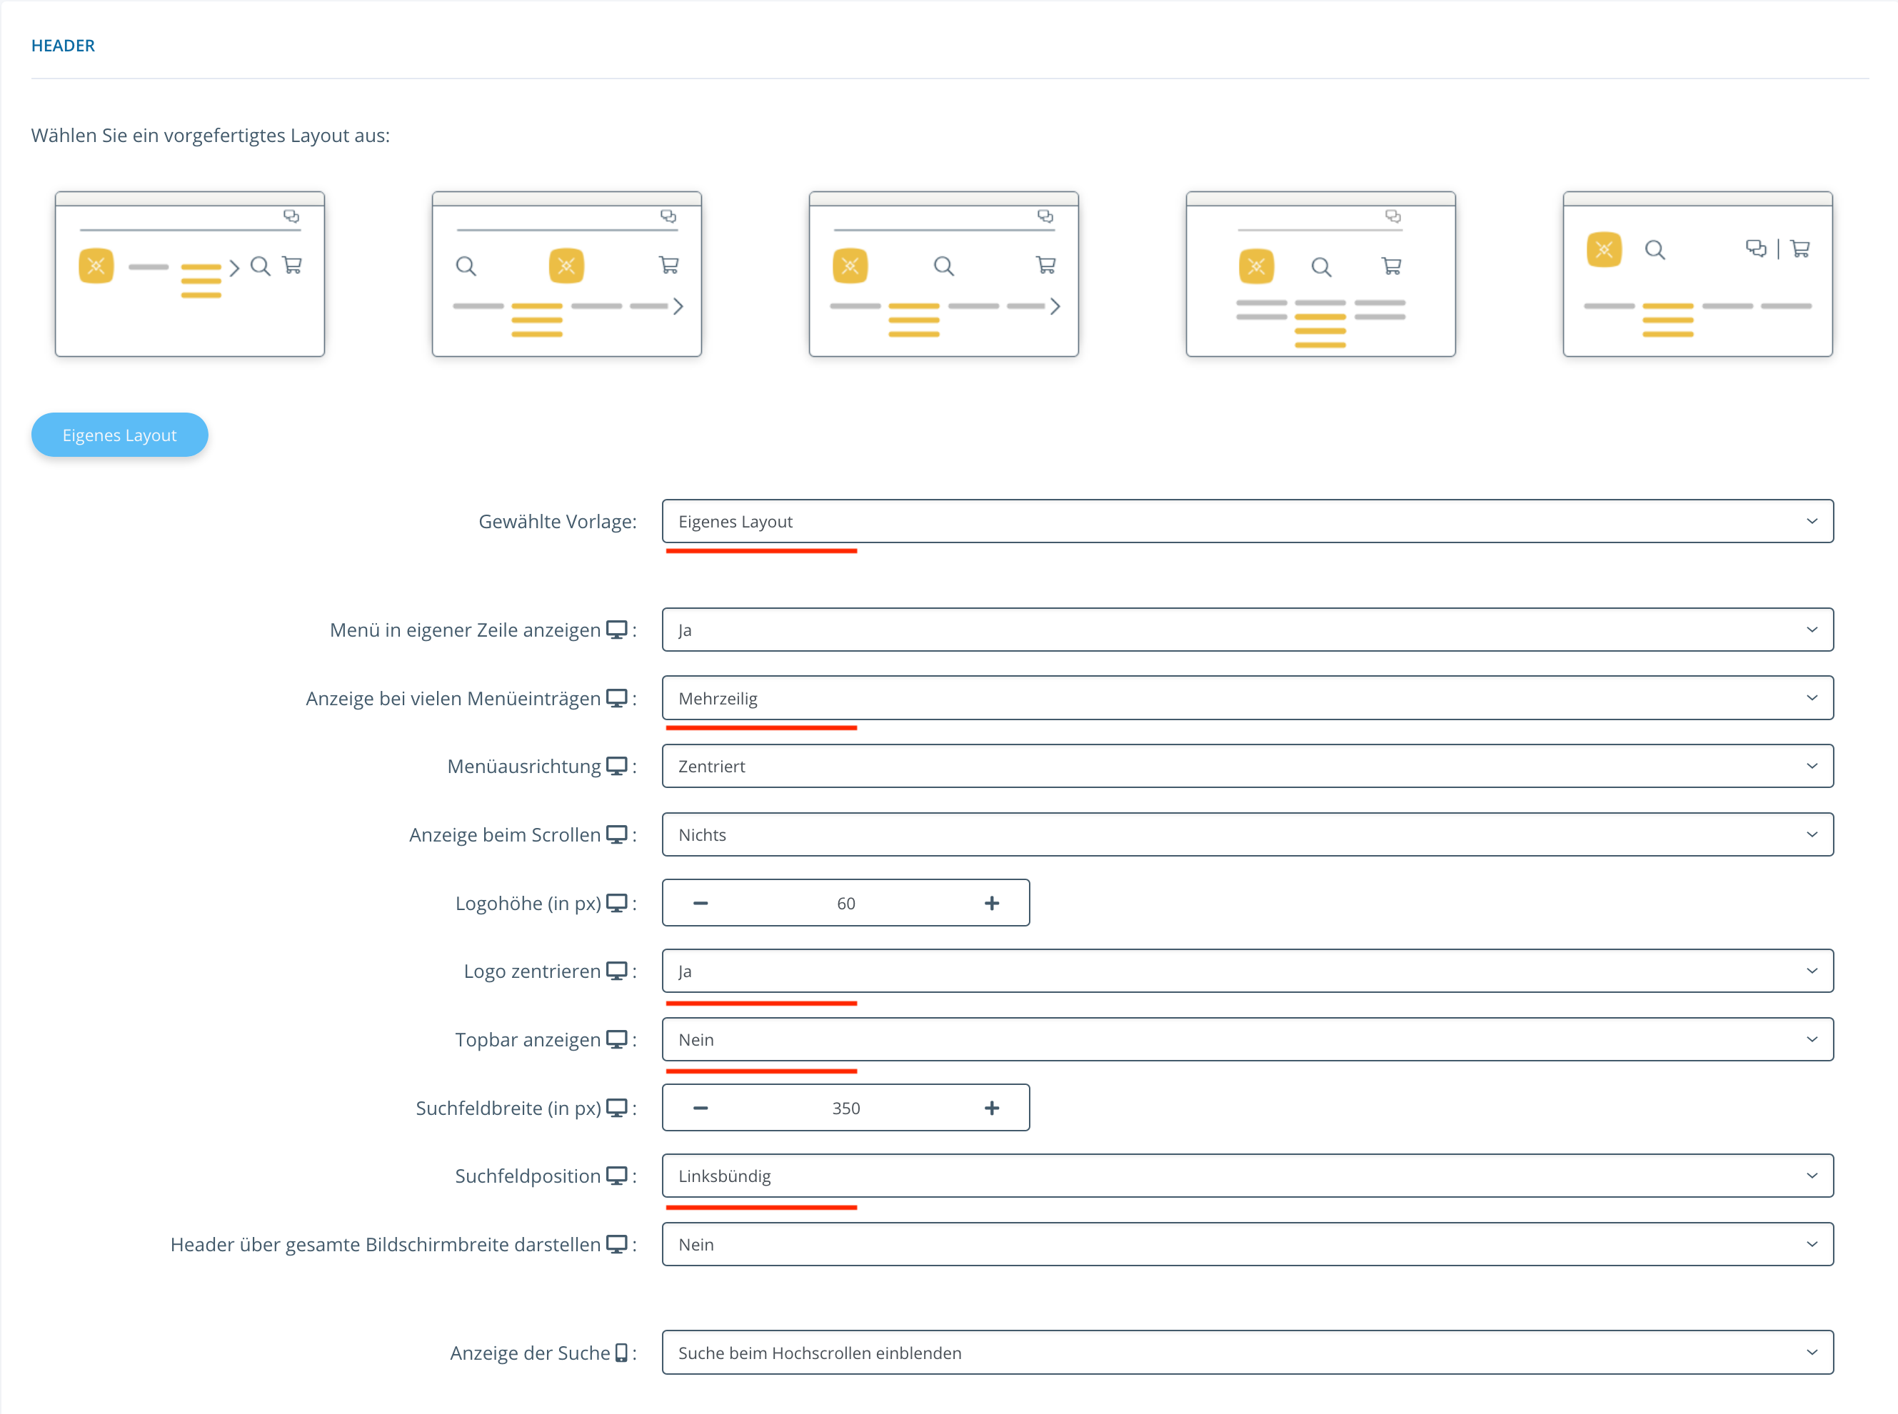Decrease Suchfeldbreite with the minus button
Image resolution: width=1898 pixels, height=1414 pixels.
tap(701, 1108)
